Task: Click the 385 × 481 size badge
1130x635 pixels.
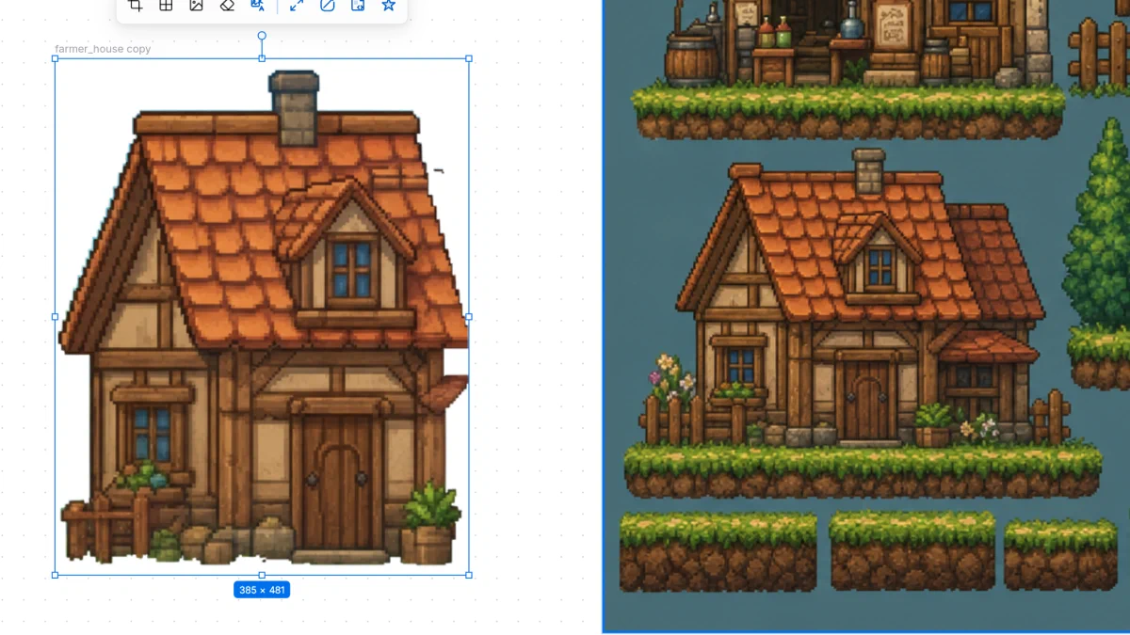Action: click(x=262, y=590)
